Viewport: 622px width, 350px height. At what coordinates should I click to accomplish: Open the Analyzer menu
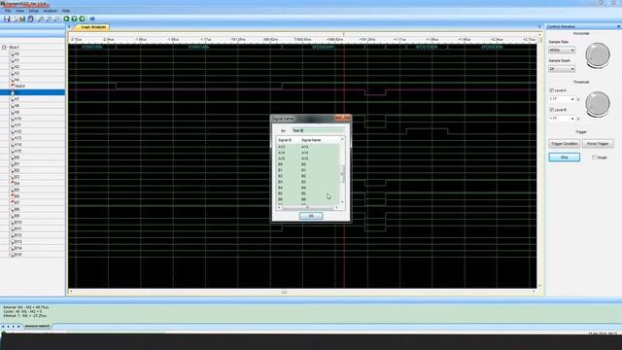pyautogui.click(x=51, y=11)
